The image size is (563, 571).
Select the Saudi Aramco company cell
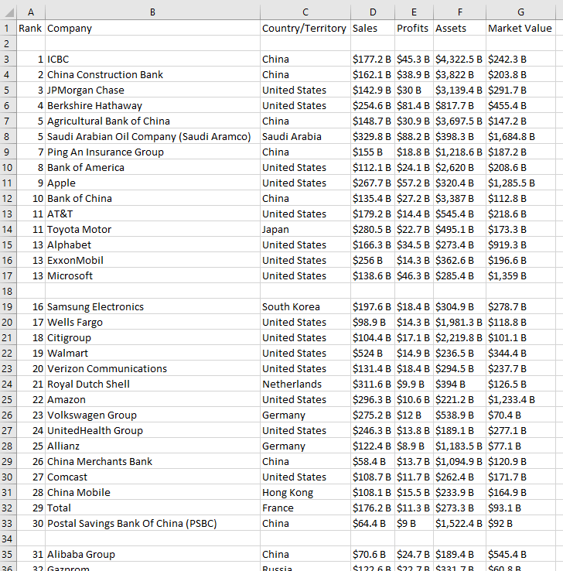[x=152, y=136]
